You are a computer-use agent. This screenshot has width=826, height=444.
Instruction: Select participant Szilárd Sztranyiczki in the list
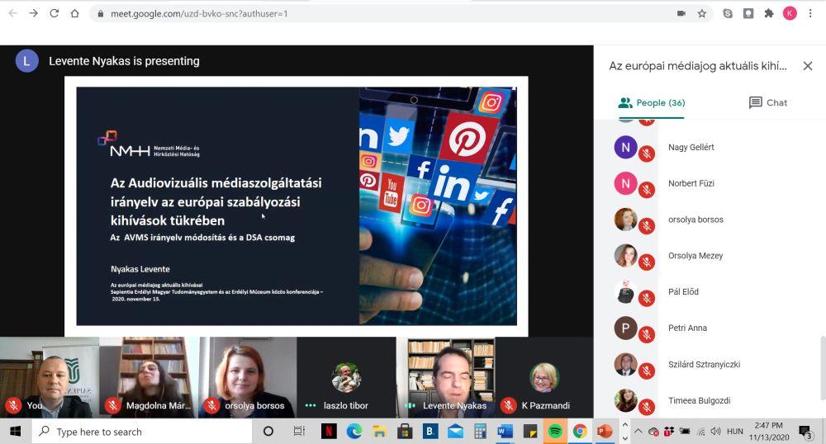pos(704,365)
